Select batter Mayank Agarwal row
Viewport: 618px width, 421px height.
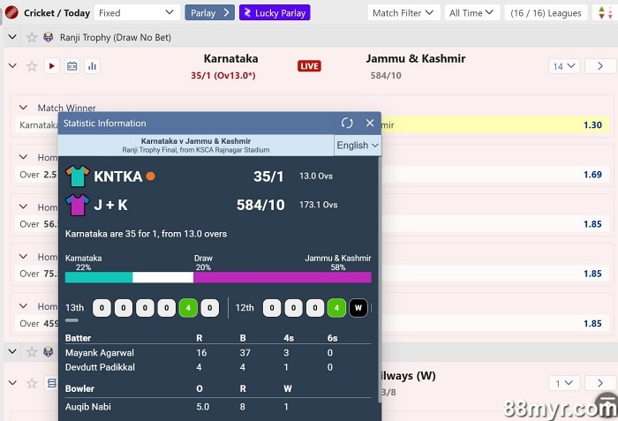pos(218,353)
